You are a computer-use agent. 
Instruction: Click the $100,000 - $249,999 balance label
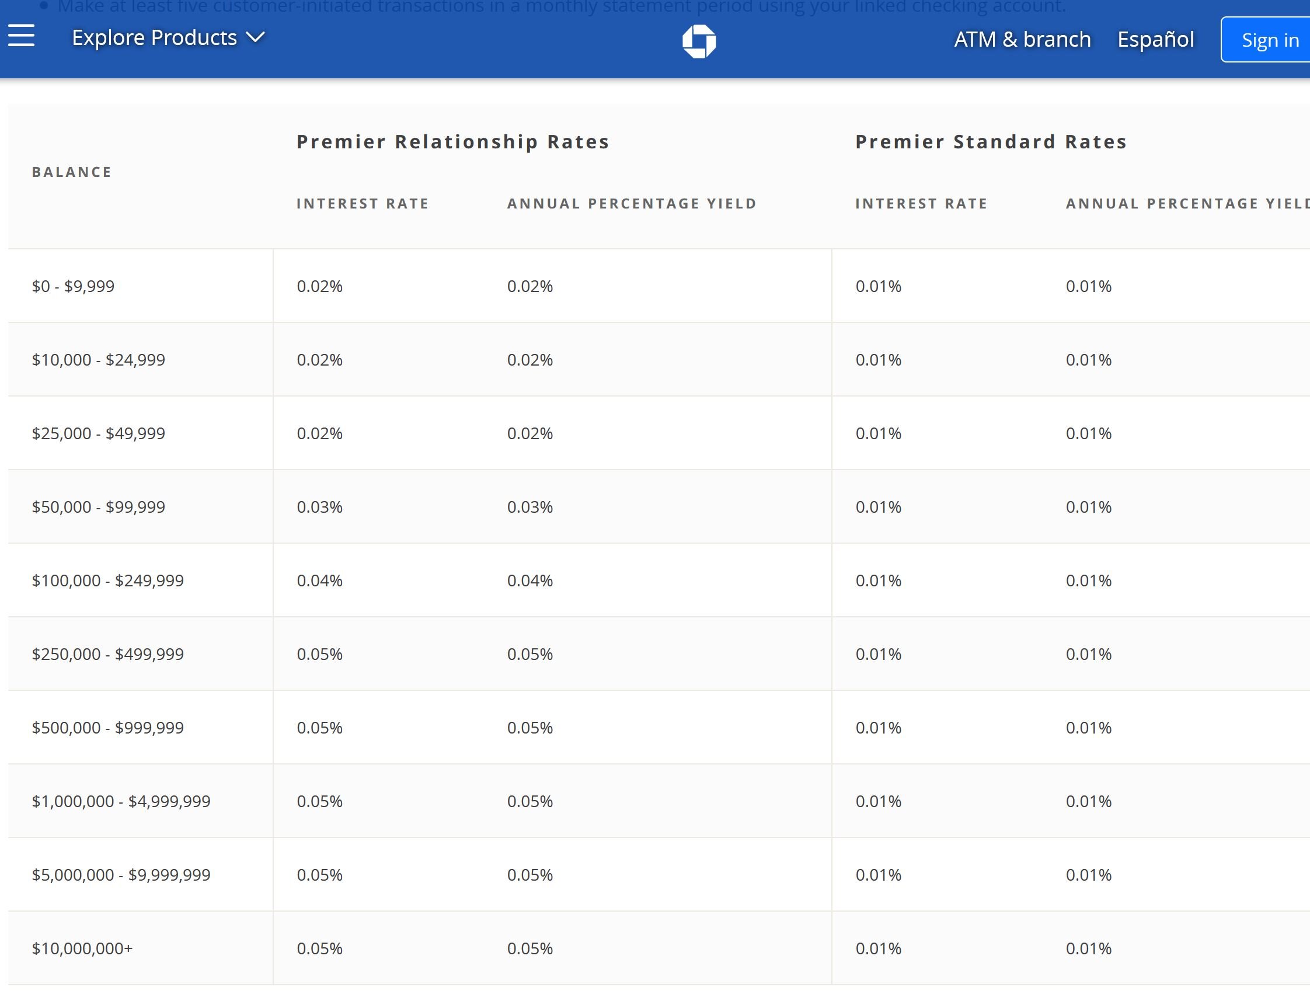point(108,580)
